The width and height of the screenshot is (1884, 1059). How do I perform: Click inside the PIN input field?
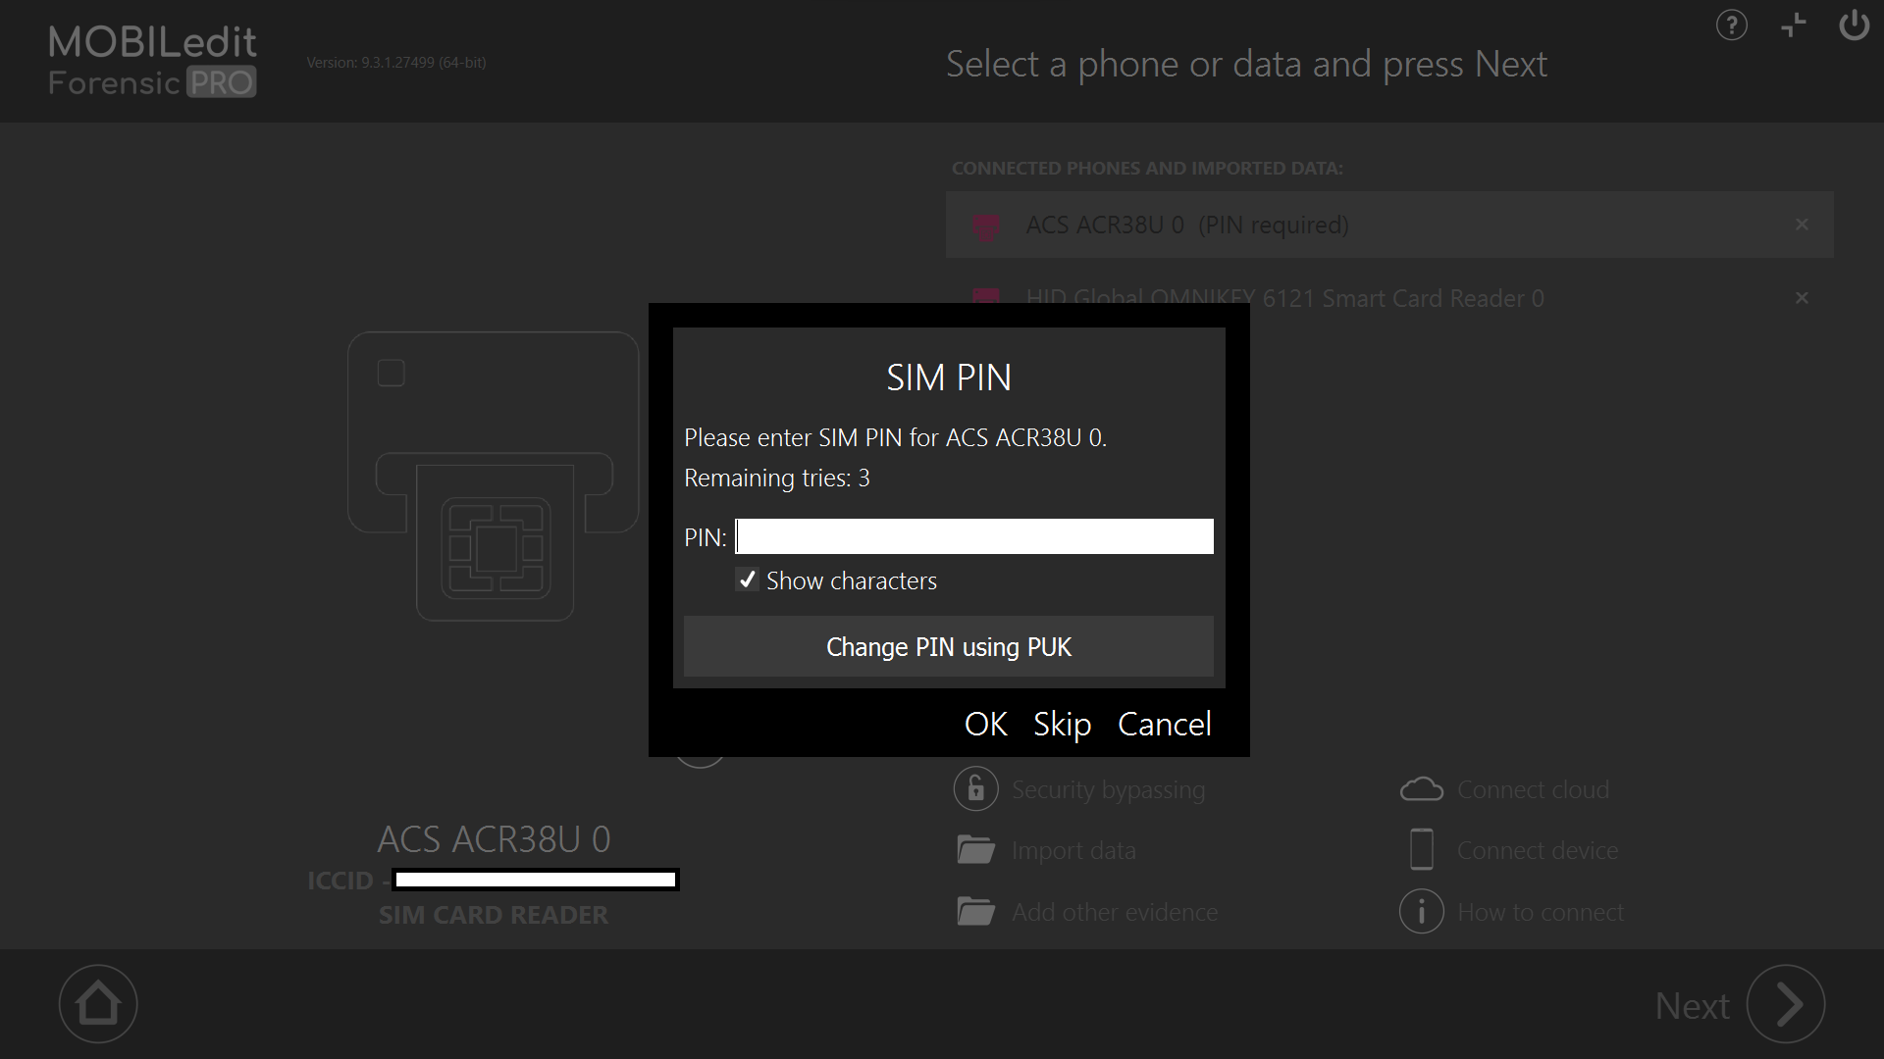point(973,536)
